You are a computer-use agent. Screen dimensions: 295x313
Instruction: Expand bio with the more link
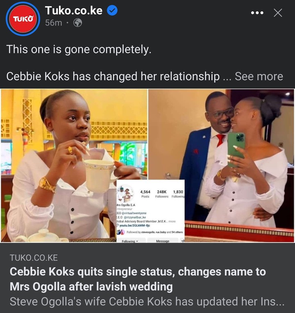click(172, 221)
